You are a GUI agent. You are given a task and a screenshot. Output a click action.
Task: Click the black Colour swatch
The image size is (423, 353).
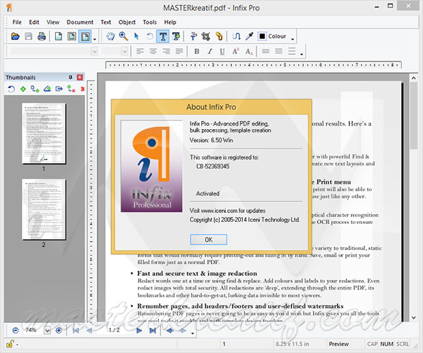262,36
